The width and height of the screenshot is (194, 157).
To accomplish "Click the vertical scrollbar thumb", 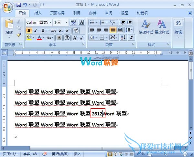I will [x=191, y=71].
